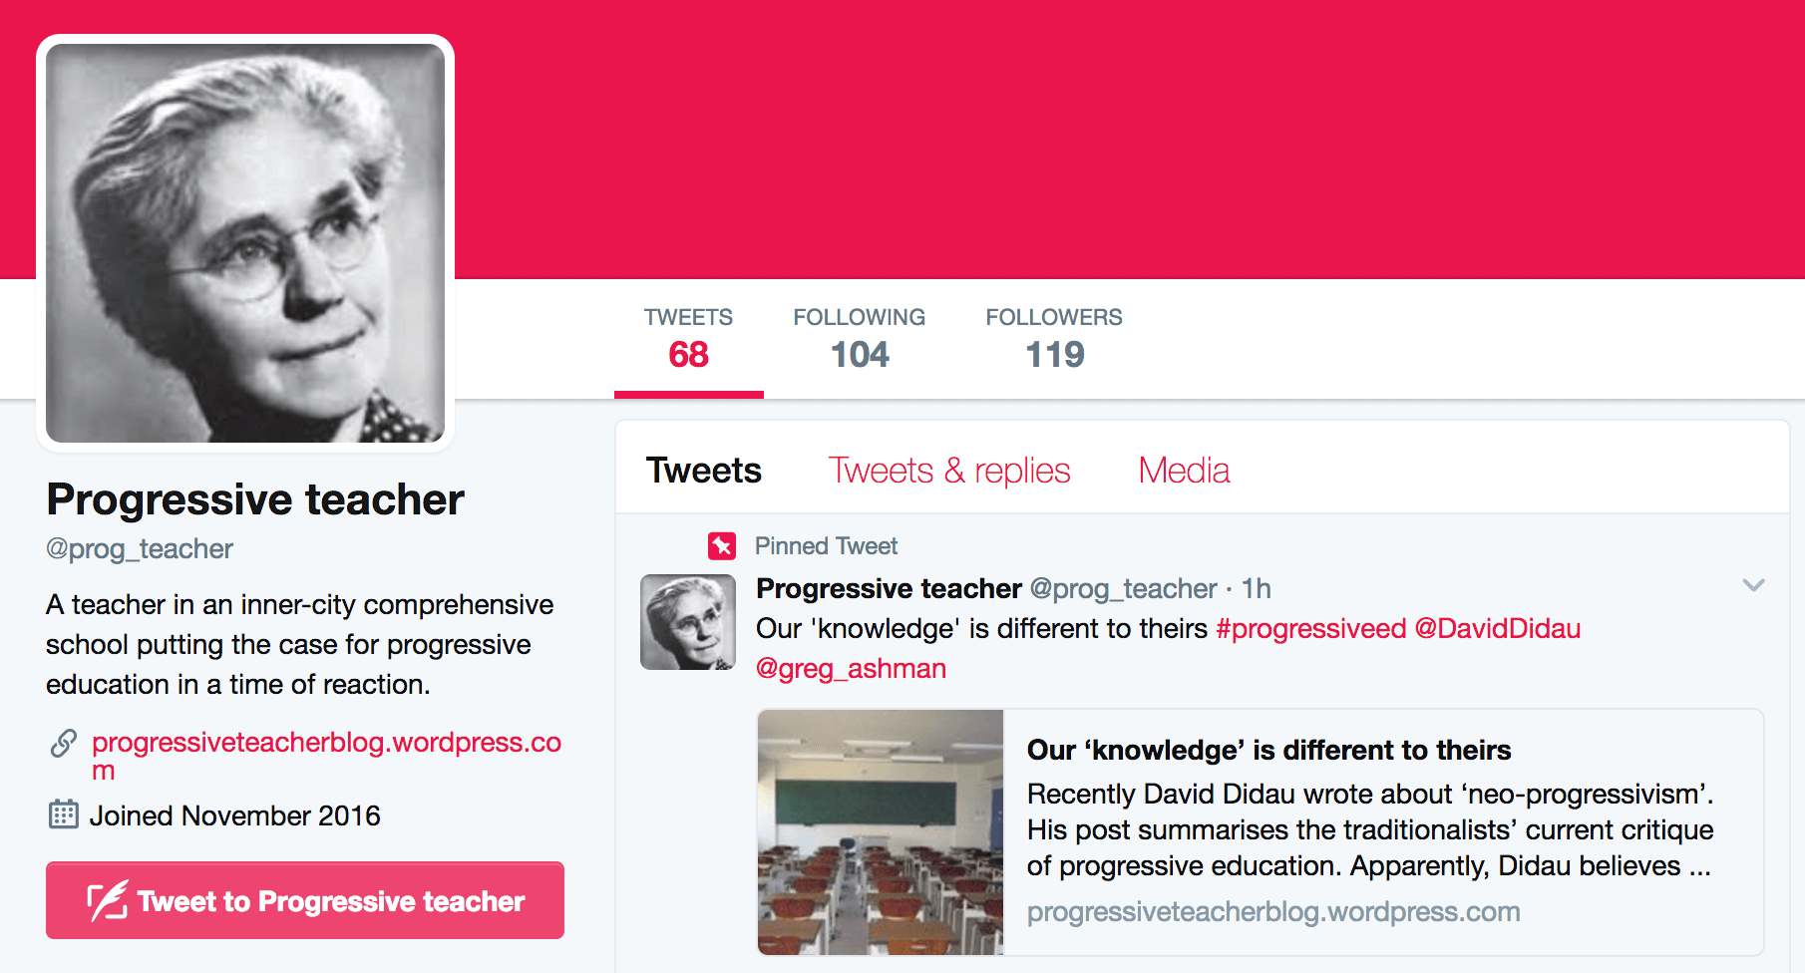Open the 68 Tweets count tab

tap(688, 339)
